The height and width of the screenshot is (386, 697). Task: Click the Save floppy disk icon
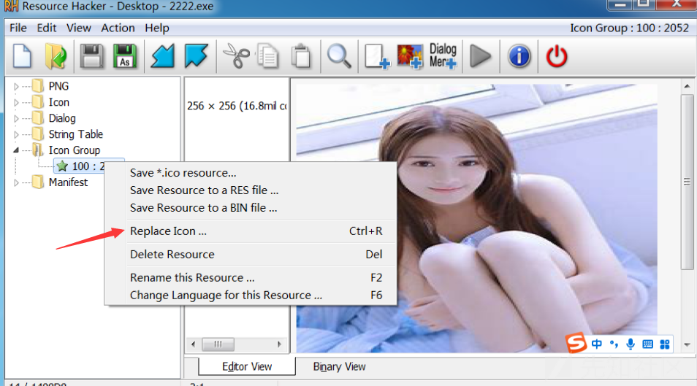click(x=91, y=56)
